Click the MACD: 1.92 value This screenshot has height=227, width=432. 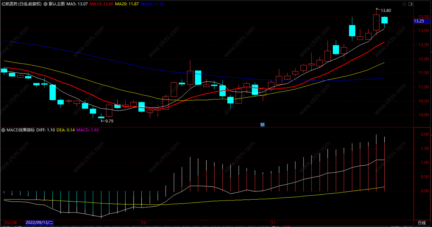click(x=88, y=130)
